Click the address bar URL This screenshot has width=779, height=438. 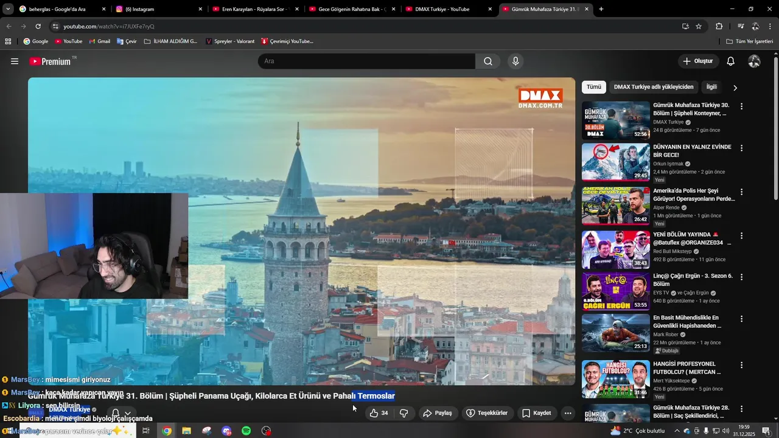coord(109,27)
